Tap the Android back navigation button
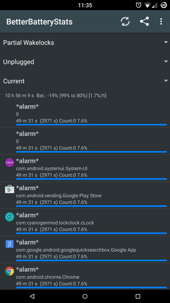The height and width of the screenshot is (303, 170). tap(32, 296)
